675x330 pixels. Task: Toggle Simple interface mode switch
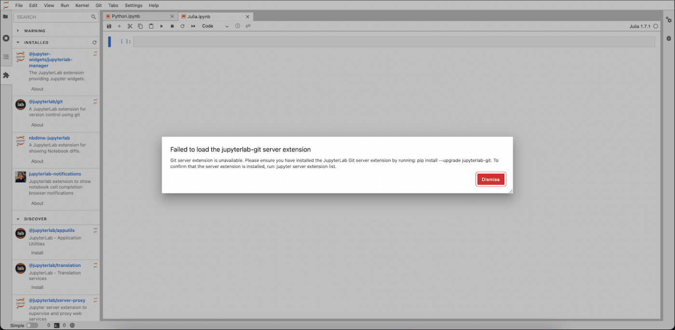coord(32,325)
